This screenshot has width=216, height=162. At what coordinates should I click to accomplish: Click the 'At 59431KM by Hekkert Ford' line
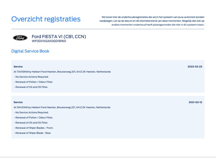pos(62,107)
